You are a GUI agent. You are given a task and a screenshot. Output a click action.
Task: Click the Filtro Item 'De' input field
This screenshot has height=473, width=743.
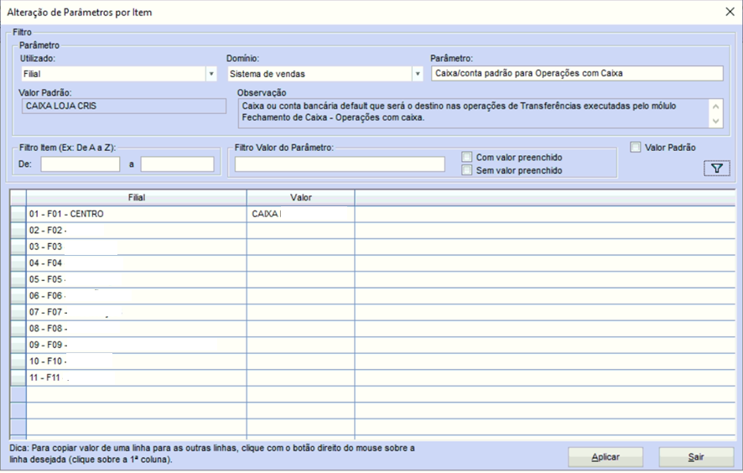click(80, 164)
